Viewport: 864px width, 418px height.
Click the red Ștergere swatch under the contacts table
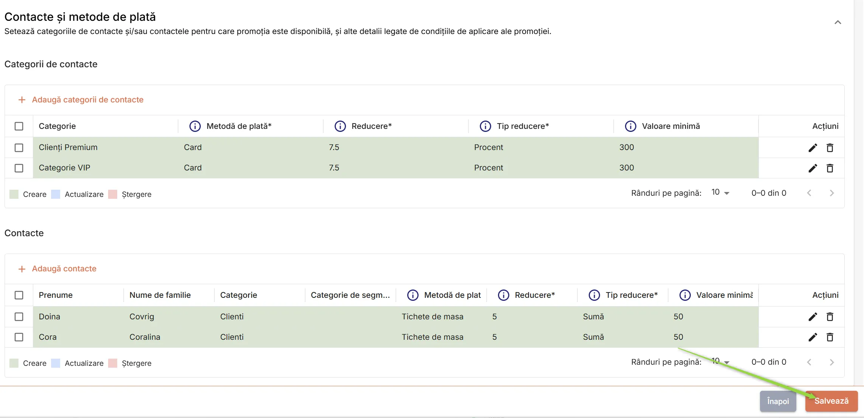(x=113, y=363)
